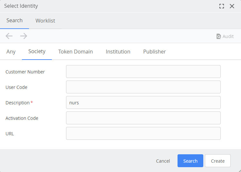Close the Select Identity dialog
Viewport: 241px width, 172px height.
point(232,6)
